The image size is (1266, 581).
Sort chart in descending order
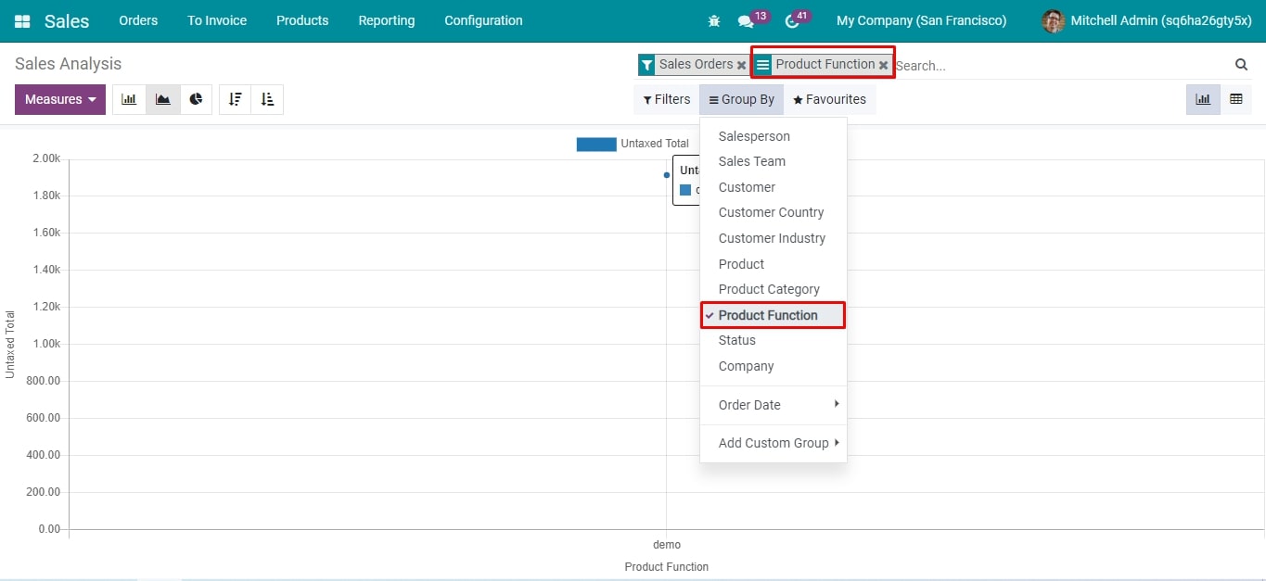point(236,99)
